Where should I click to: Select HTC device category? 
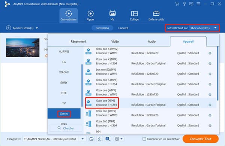pyautogui.click(x=64, y=93)
